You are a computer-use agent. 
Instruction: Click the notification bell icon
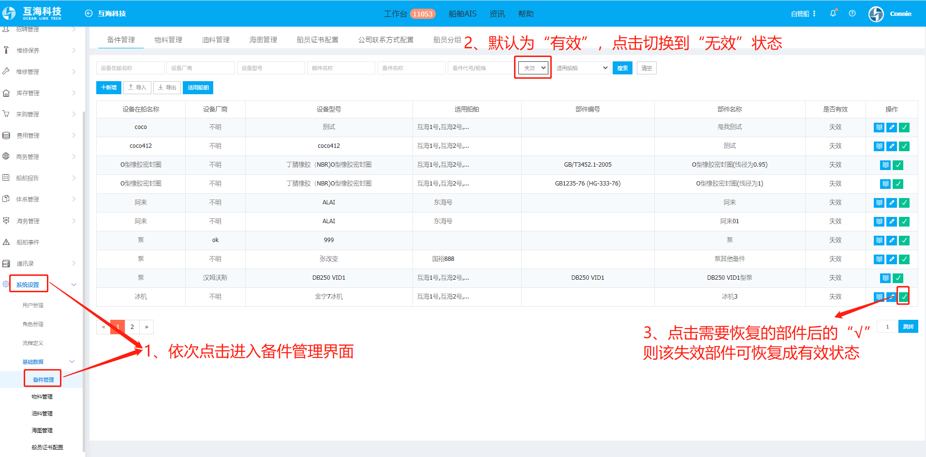click(x=833, y=14)
